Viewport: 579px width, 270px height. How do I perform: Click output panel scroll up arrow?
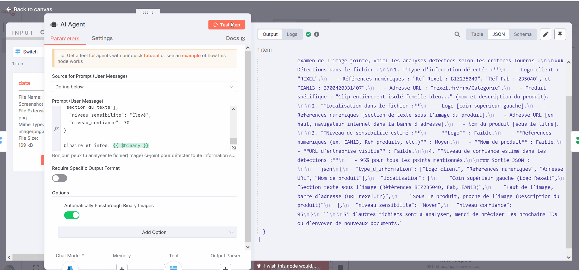click(569, 62)
